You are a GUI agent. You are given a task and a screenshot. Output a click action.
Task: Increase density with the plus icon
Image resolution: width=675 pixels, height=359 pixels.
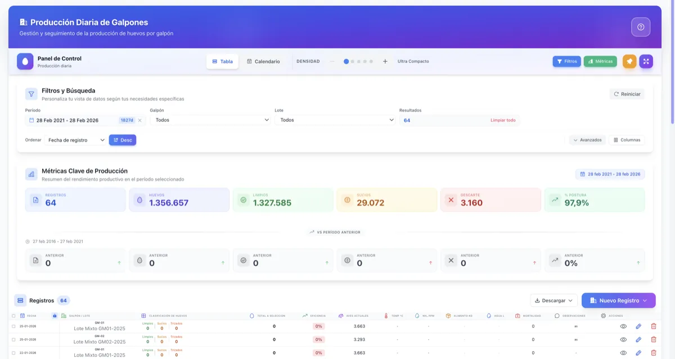[385, 61]
